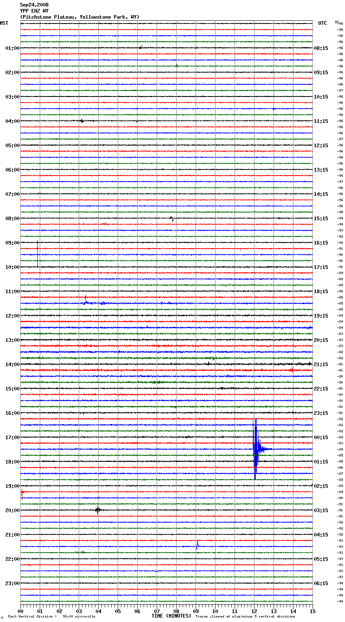Screen dimensions: 345x622
Task: Click the 08:15 UTC row label
Action: point(321,48)
